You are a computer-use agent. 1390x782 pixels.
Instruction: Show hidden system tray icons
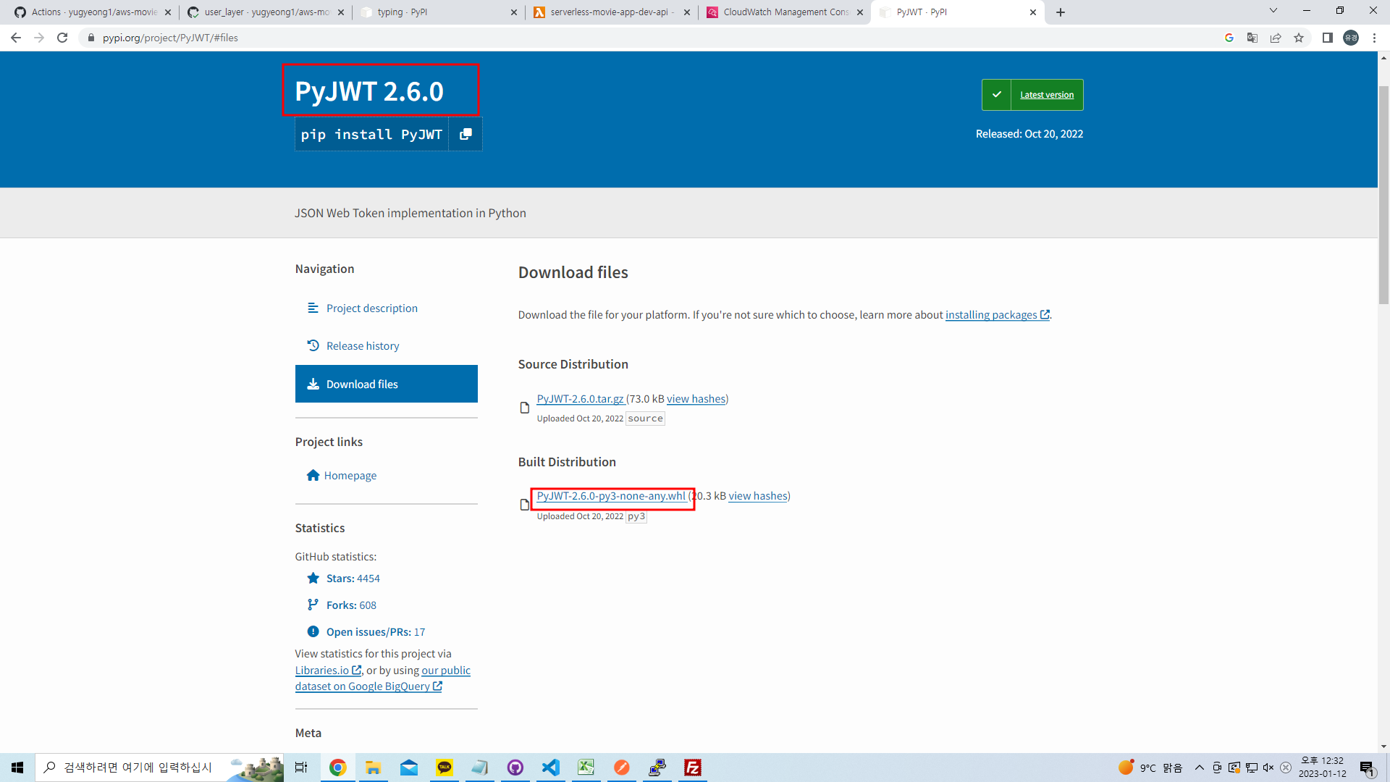(x=1199, y=768)
